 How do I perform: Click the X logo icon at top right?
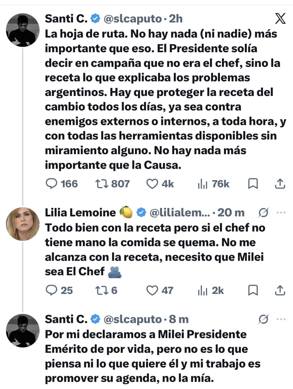[280, 18]
